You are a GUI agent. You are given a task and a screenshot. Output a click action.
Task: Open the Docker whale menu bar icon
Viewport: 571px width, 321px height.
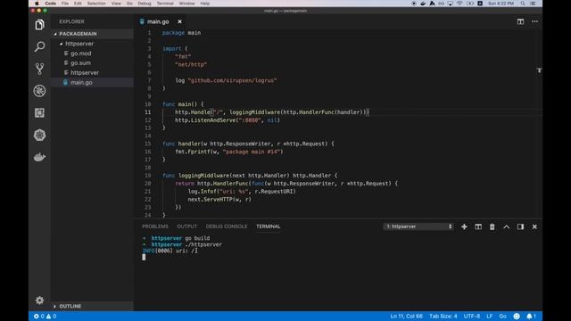pos(423,4)
